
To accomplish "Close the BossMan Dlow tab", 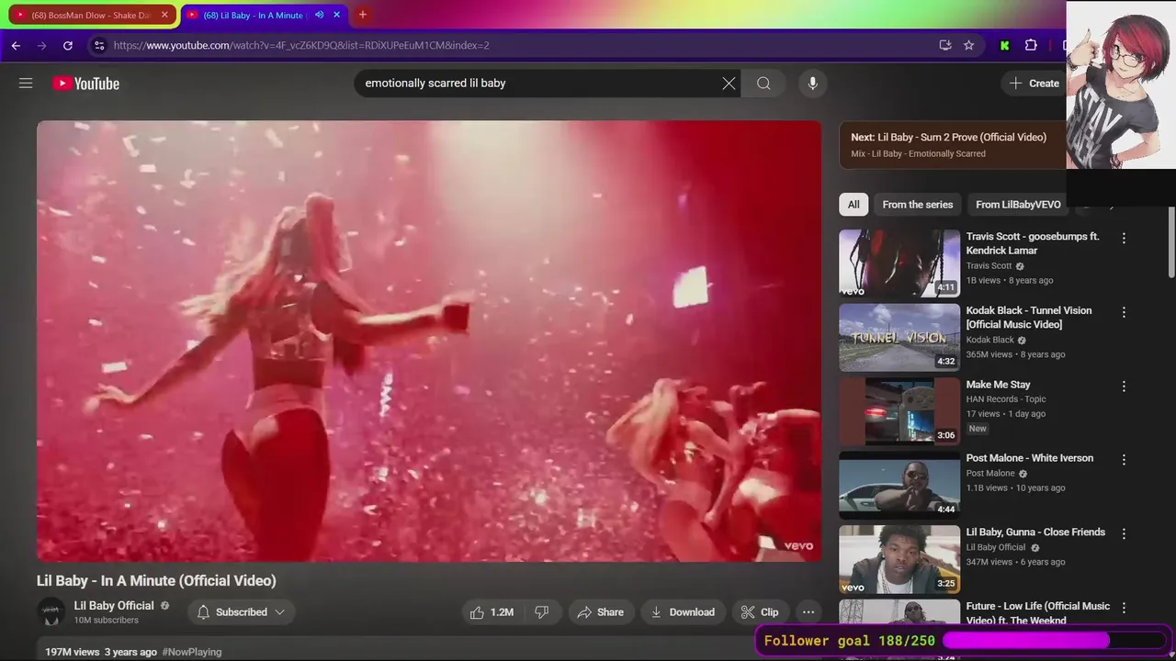I will point(164,15).
